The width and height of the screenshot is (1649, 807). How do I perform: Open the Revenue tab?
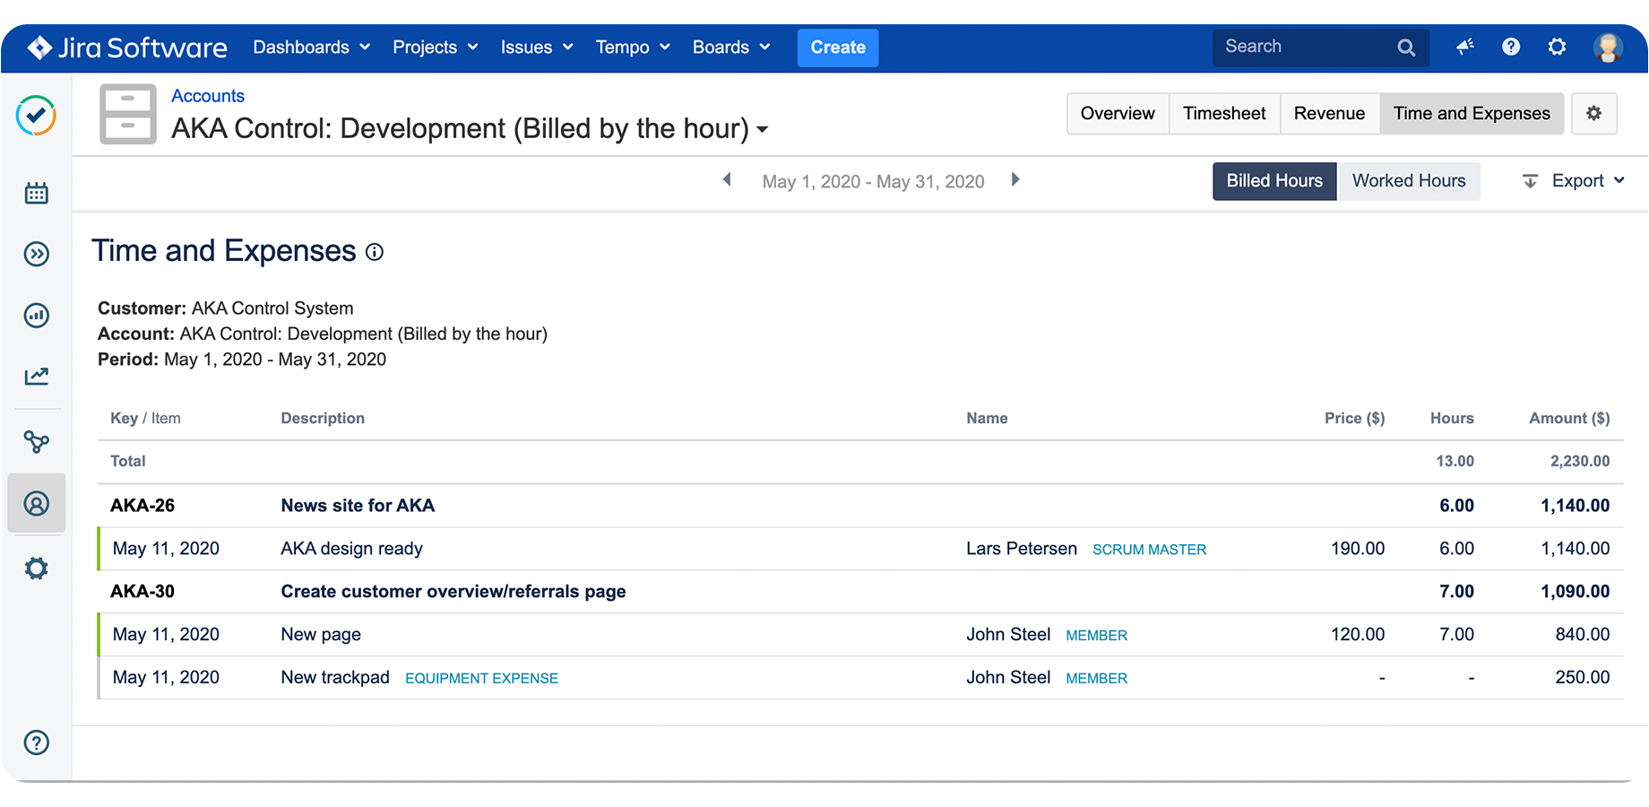point(1328,114)
